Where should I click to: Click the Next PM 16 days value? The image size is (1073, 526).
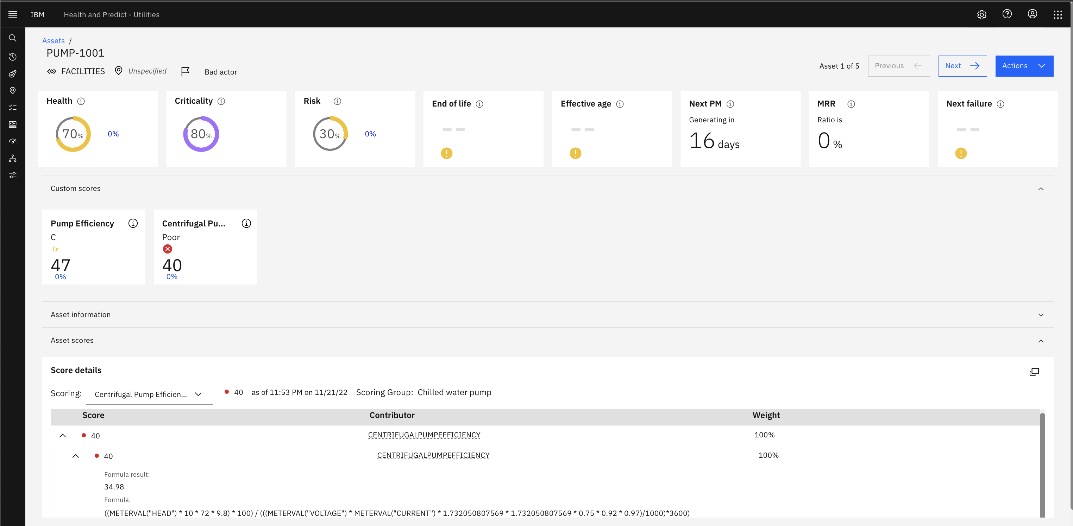click(x=714, y=141)
